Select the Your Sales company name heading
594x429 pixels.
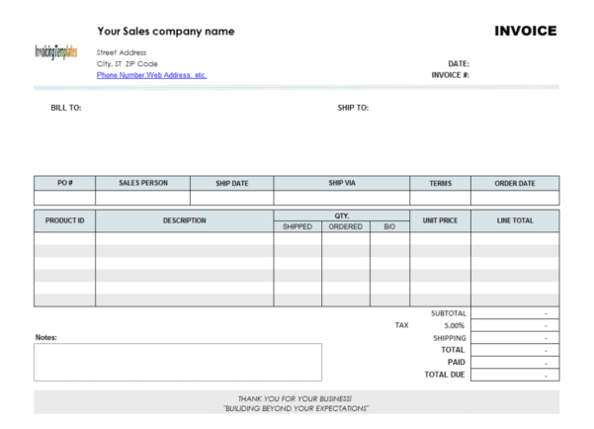coord(165,32)
